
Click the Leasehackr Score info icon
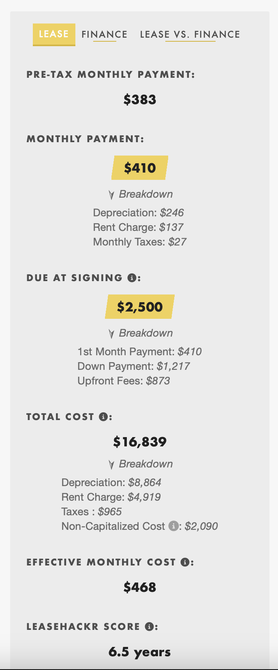click(x=149, y=627)
